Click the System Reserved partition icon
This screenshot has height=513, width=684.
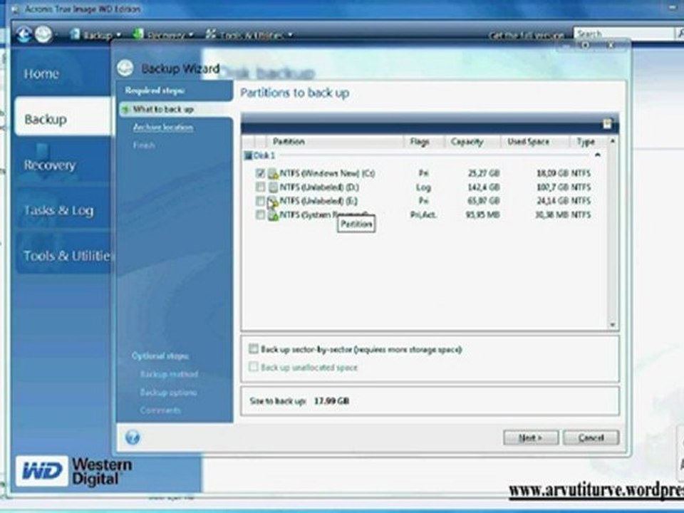pyautogui.click(x=273, y=215)
